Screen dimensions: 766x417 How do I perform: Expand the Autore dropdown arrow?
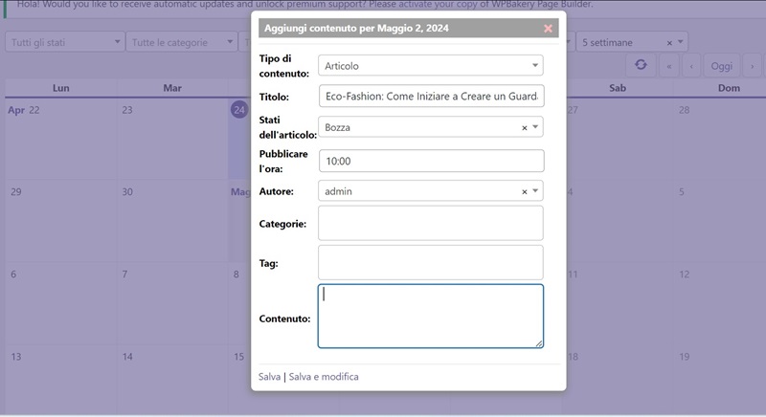[535, 191]
